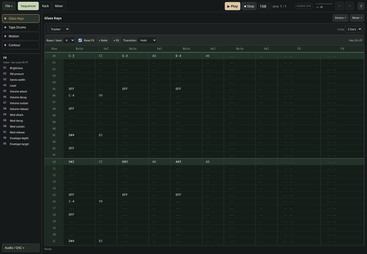This screenshot has height=254, width=367.
Task: Start playback with the Play button
Action: pyautogui.click(x=232, y=6)
